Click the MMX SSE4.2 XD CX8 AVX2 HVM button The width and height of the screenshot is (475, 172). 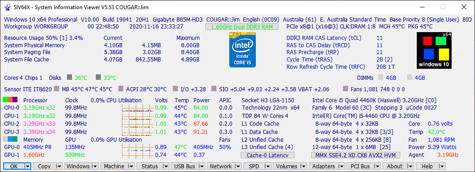coord(356,155)
